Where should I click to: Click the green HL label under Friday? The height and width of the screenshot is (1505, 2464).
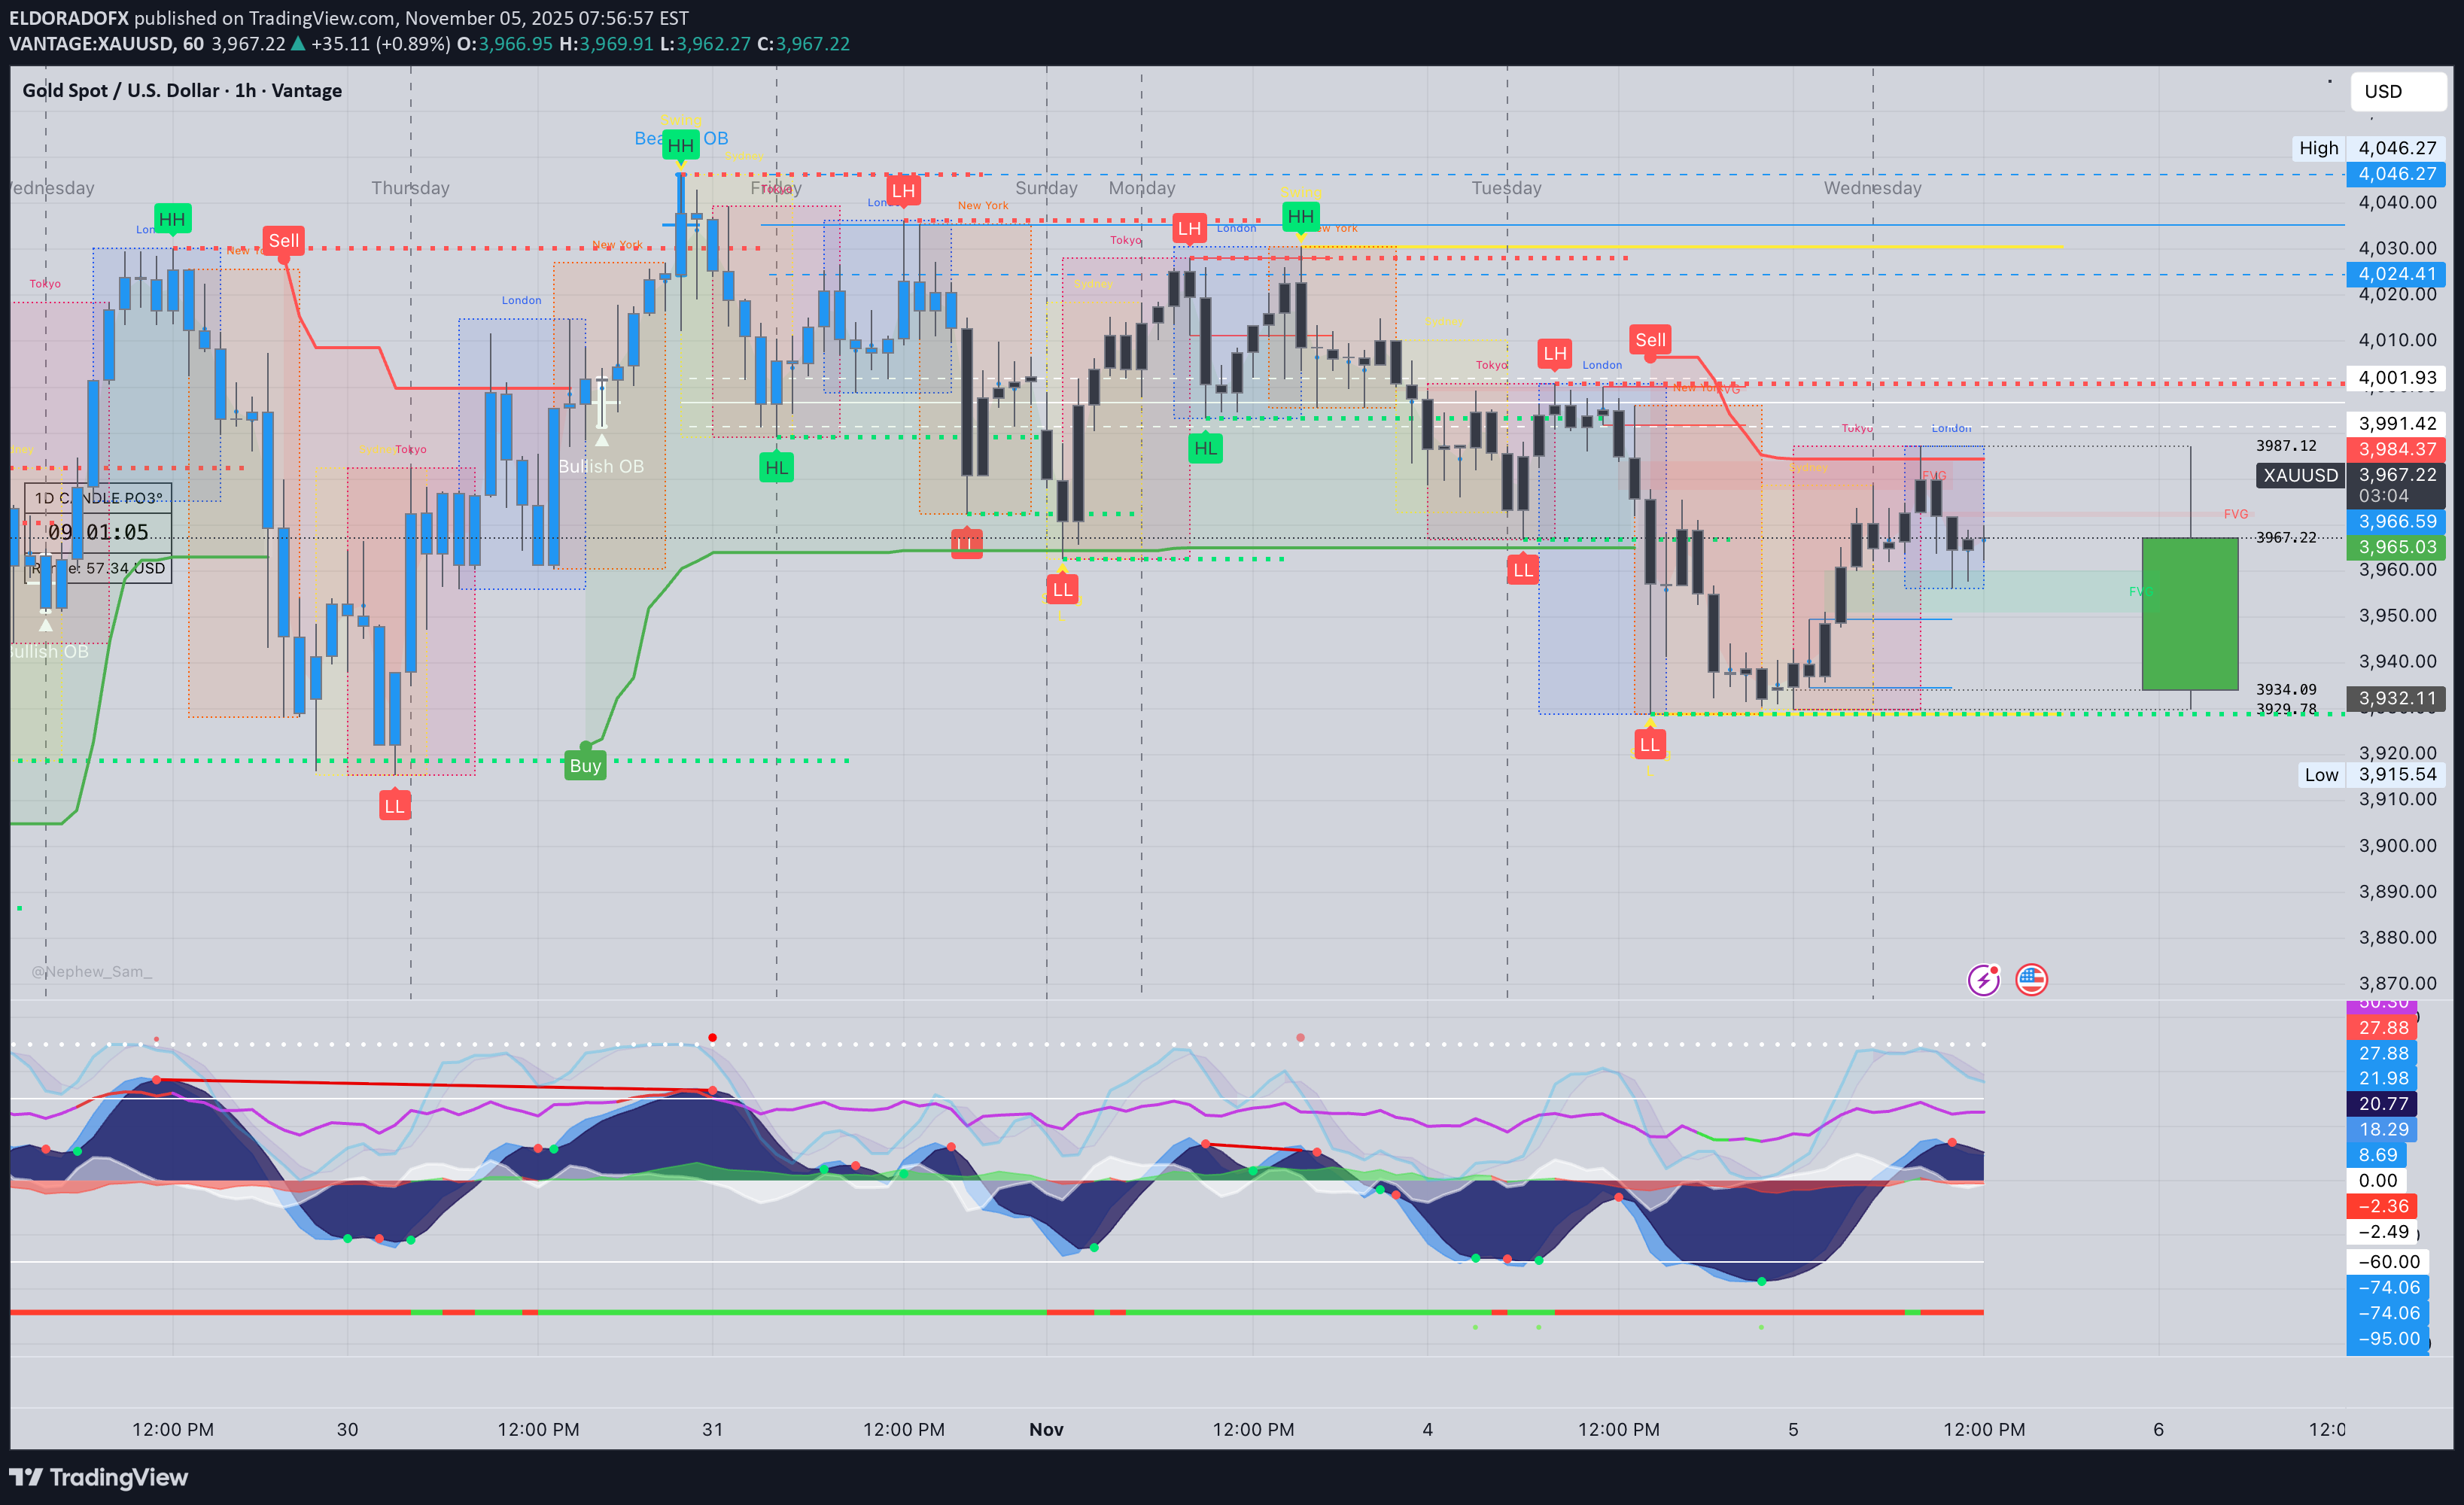point(776,467)
